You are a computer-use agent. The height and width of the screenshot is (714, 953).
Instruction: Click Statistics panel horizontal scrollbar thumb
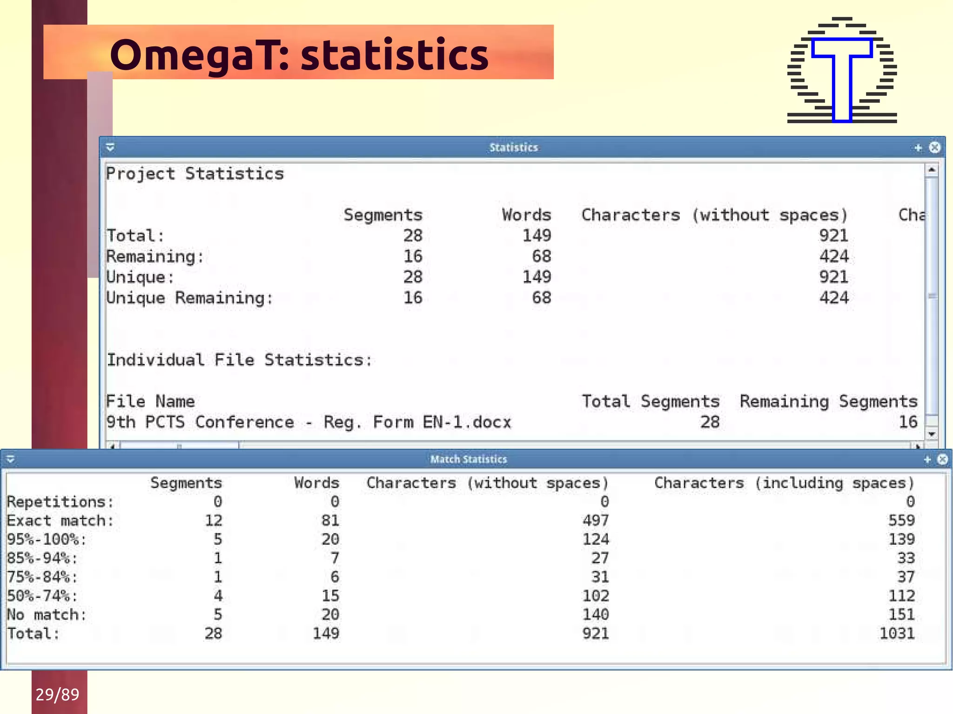point(180,446)
